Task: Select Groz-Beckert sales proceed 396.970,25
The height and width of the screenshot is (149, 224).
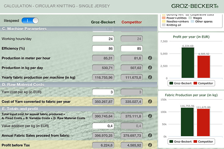Action: click(x=103, y=136)
